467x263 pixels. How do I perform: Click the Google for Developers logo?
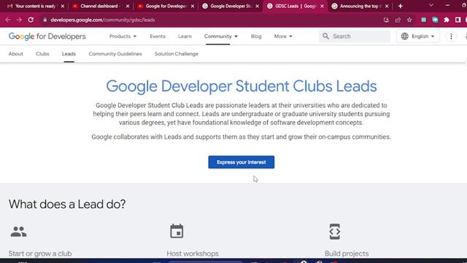click(x=47, y=37)
